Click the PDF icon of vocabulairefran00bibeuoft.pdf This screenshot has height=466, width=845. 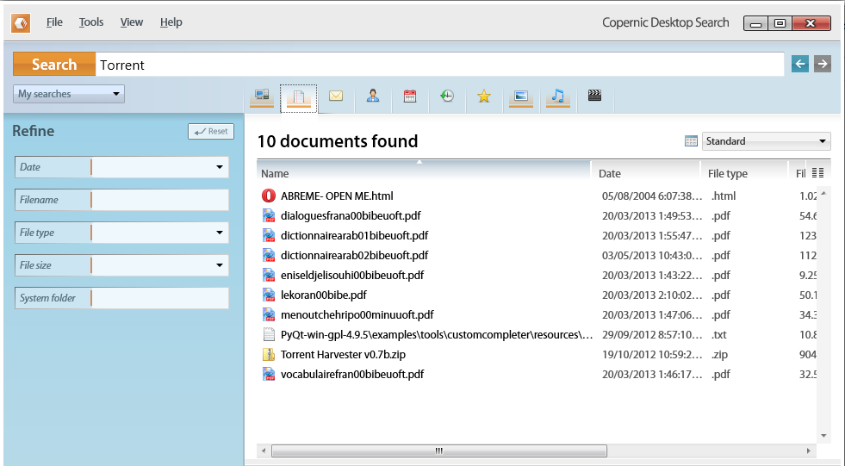coord(269,375)
